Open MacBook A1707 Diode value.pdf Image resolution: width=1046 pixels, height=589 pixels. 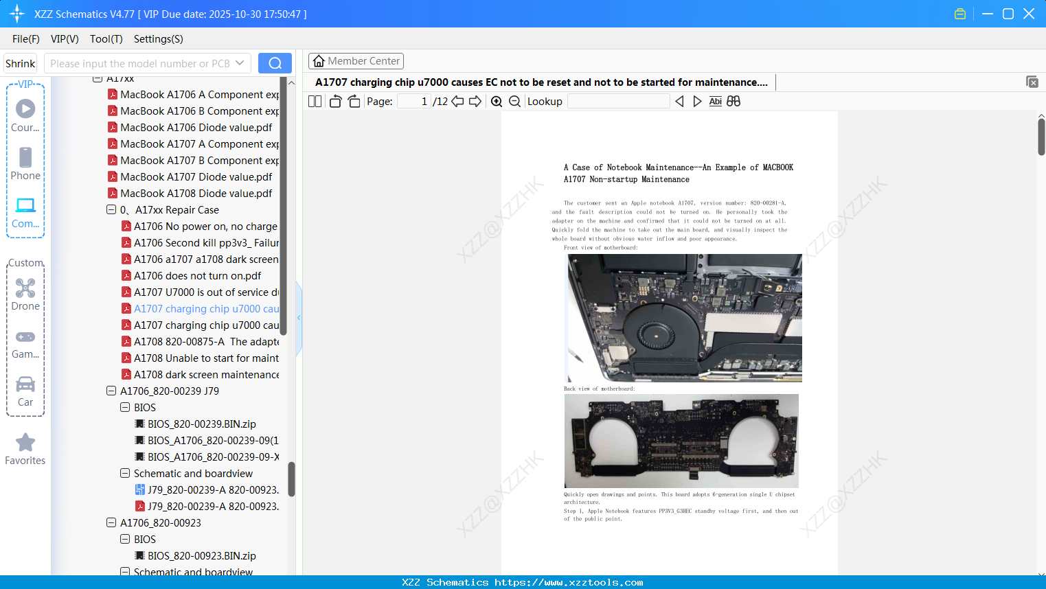[x=196, y=177]
